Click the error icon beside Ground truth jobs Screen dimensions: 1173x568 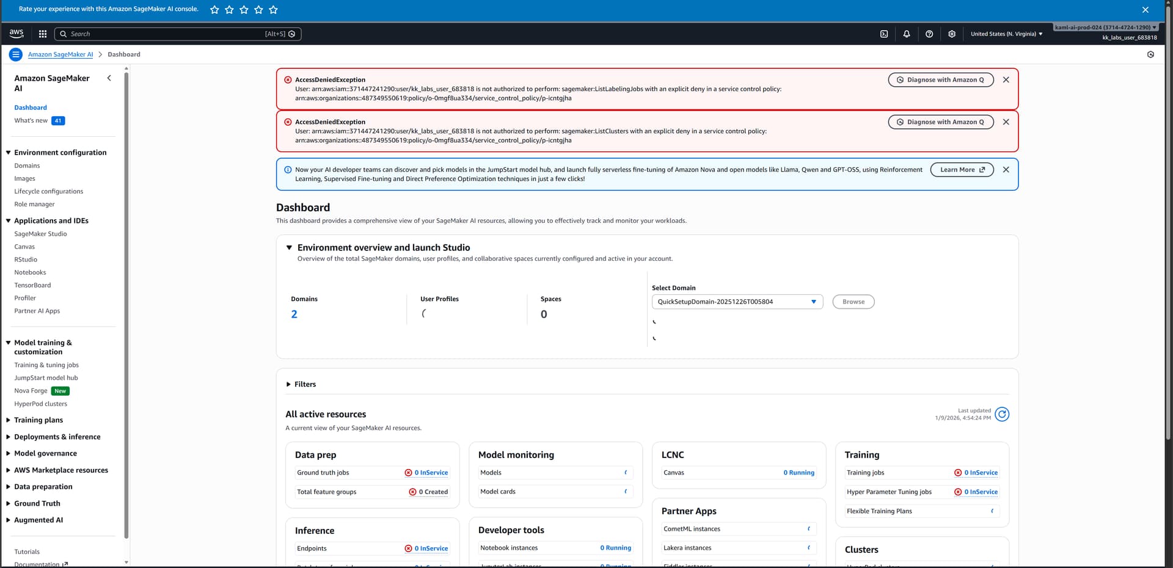(x=408, y=473)
